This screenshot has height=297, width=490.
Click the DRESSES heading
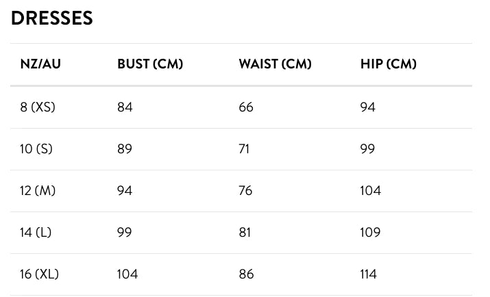[x=52, y=18]
